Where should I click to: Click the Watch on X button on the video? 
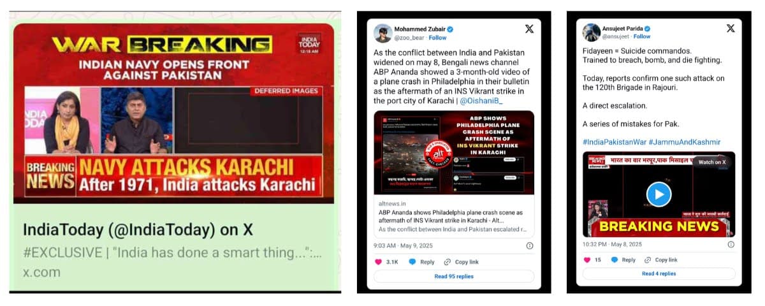[x=712, y=162]
